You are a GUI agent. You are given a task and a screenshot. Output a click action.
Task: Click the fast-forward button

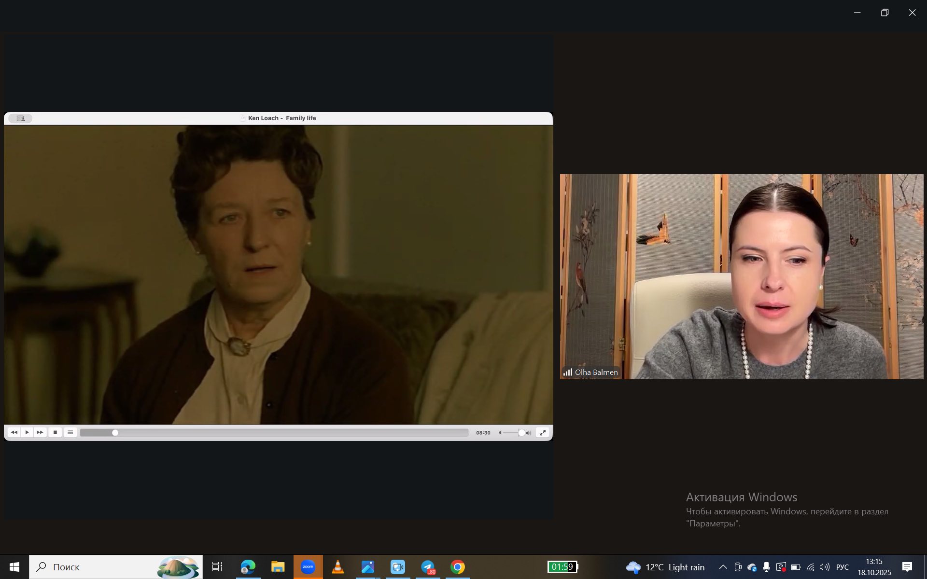click(40, 432)
